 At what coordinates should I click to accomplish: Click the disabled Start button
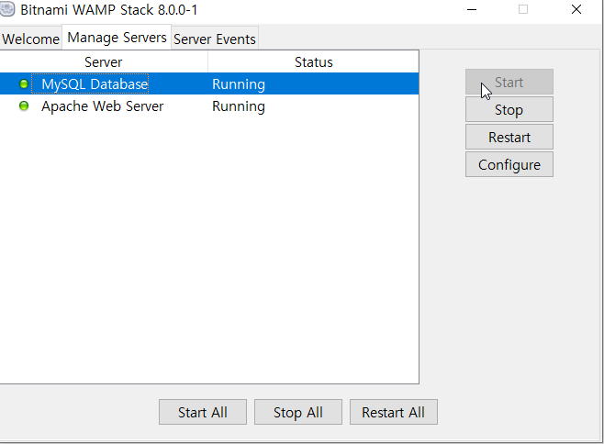(x=509, y=82)
